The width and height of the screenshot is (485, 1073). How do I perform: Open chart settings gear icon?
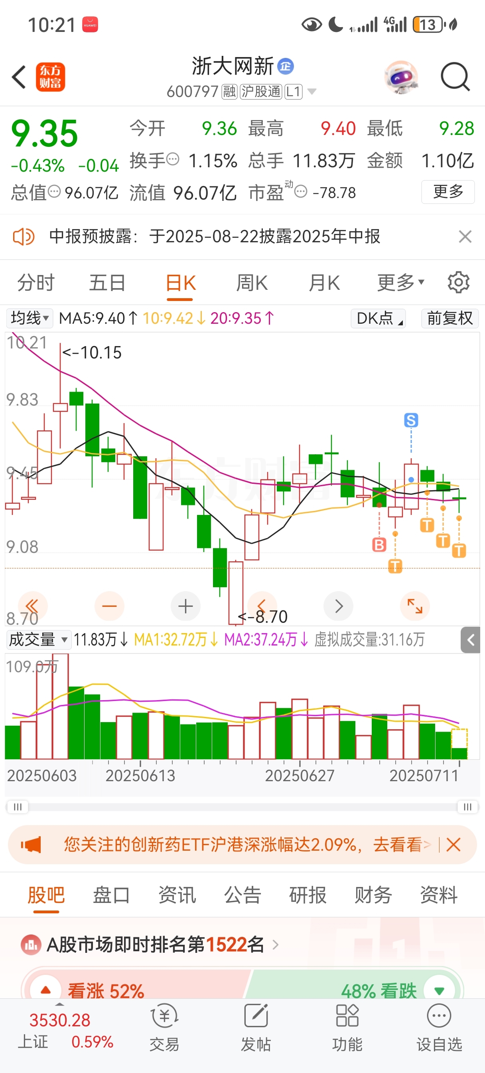coord(458,282)
